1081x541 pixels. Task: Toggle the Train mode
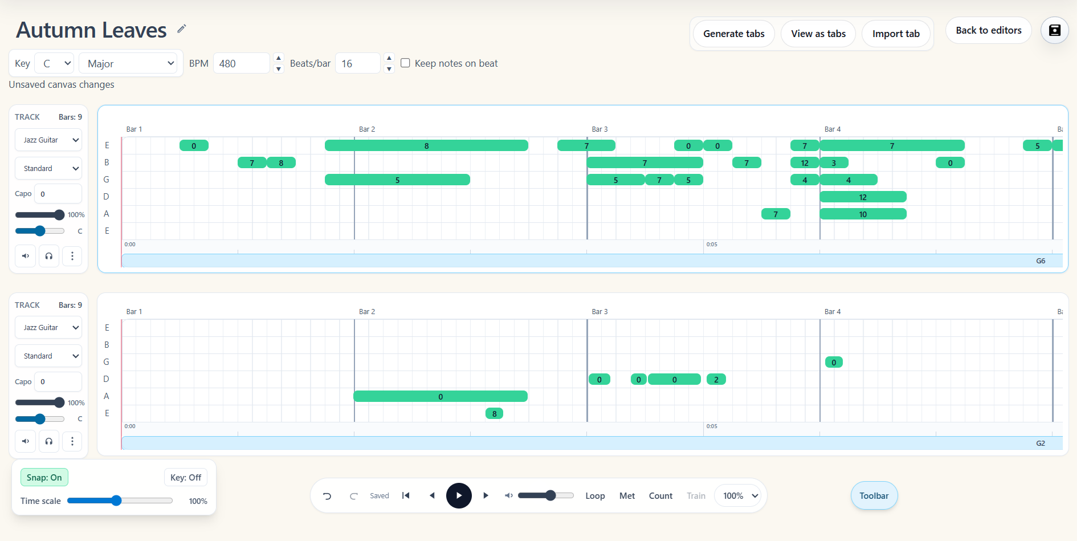coord(696,496)
